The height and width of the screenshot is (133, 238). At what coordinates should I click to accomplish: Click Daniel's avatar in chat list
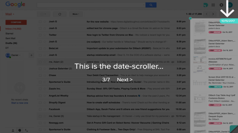[x=8, y=55]
